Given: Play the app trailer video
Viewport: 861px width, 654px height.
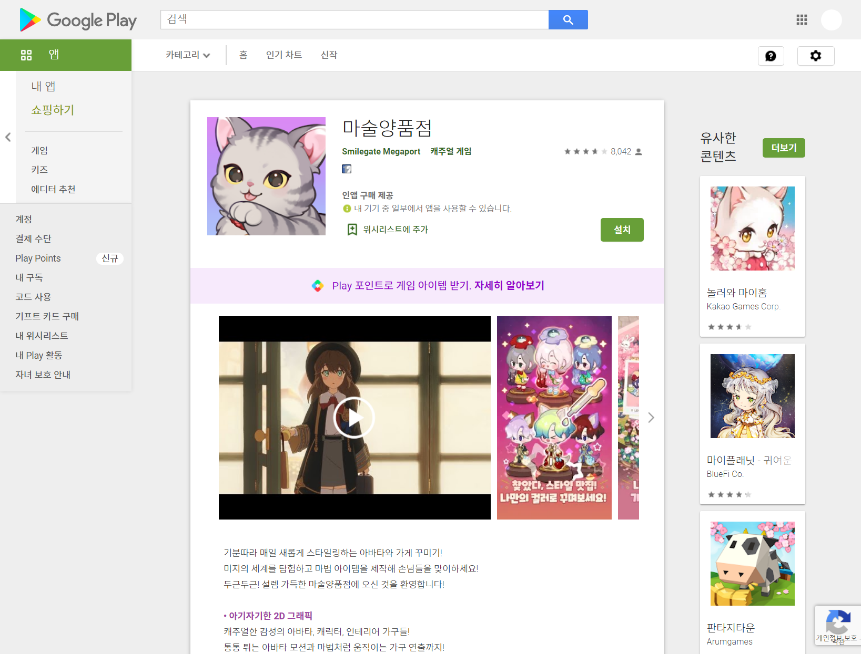Looking at the screenshot, I should click(x=354, y=418).
